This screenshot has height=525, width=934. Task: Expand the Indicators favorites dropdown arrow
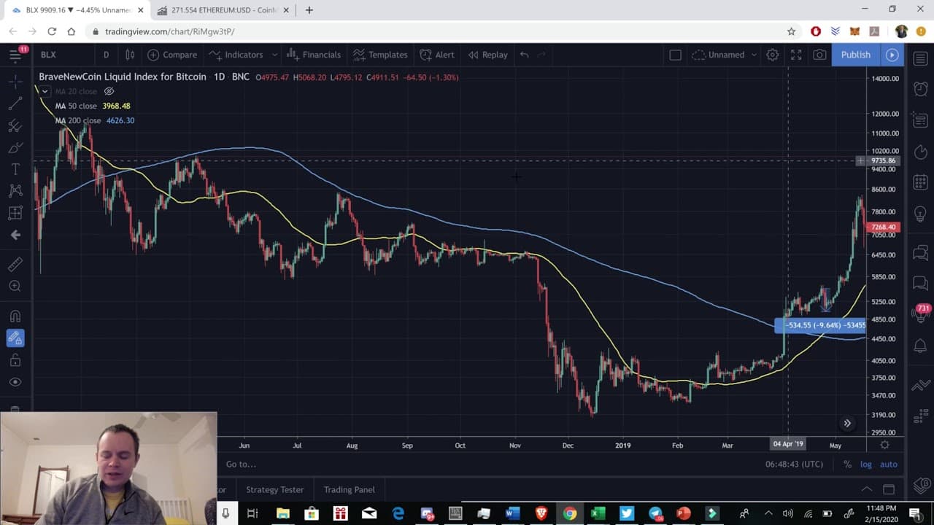coord(274,55)
